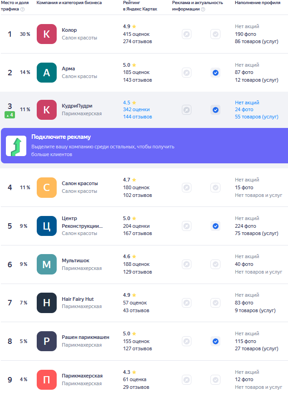Click the '415 оценок' text for Колор
The height and width of the screenshot is (397, 288).
point(136,34)
